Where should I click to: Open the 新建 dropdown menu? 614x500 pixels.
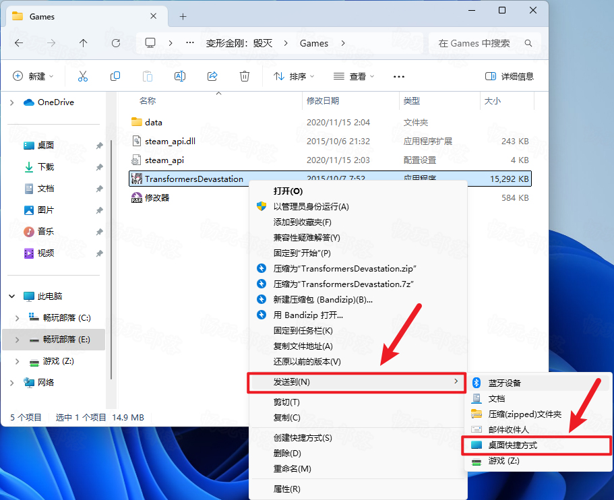point(33,76)
